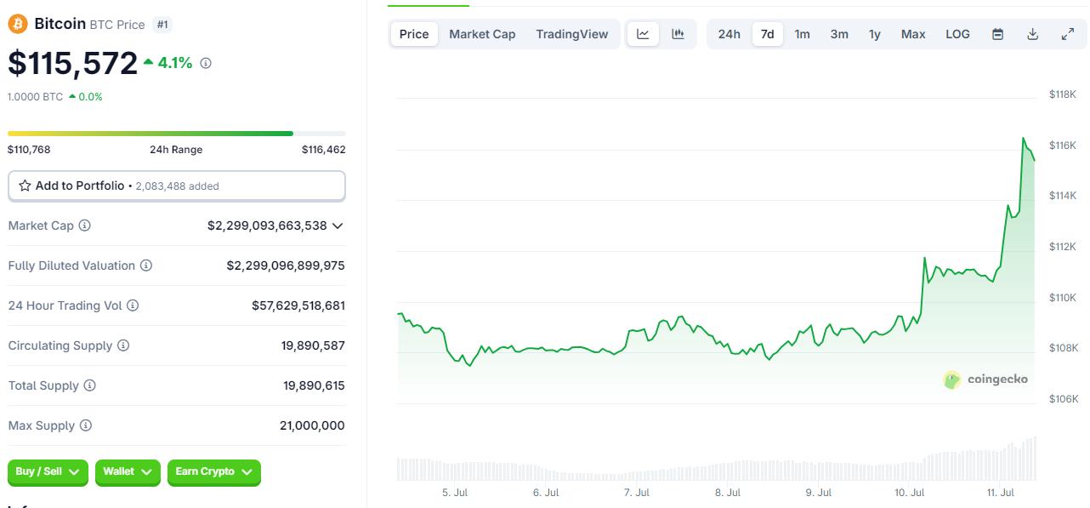The image size is (1090, 508).
Task: Switch to the TradingView tab
Action: (571, 34)
